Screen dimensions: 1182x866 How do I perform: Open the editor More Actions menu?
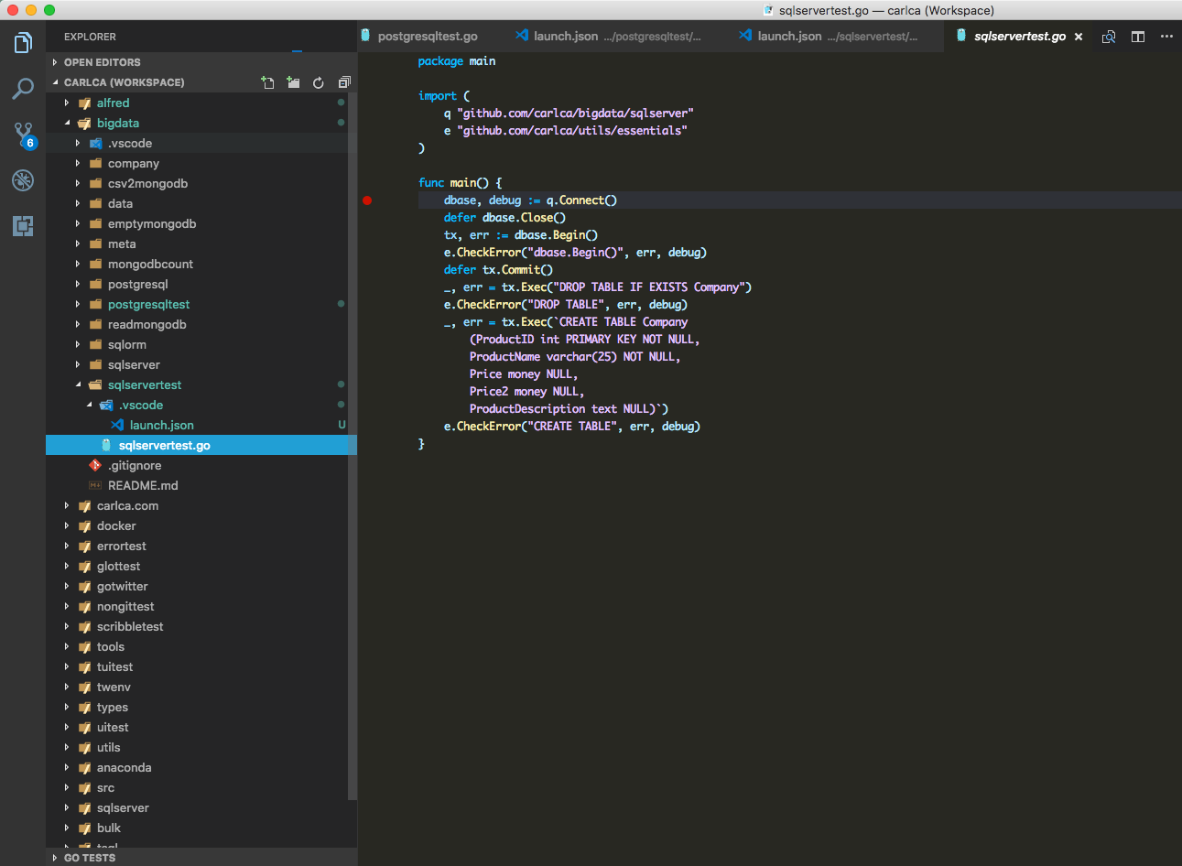[1166, 37]
